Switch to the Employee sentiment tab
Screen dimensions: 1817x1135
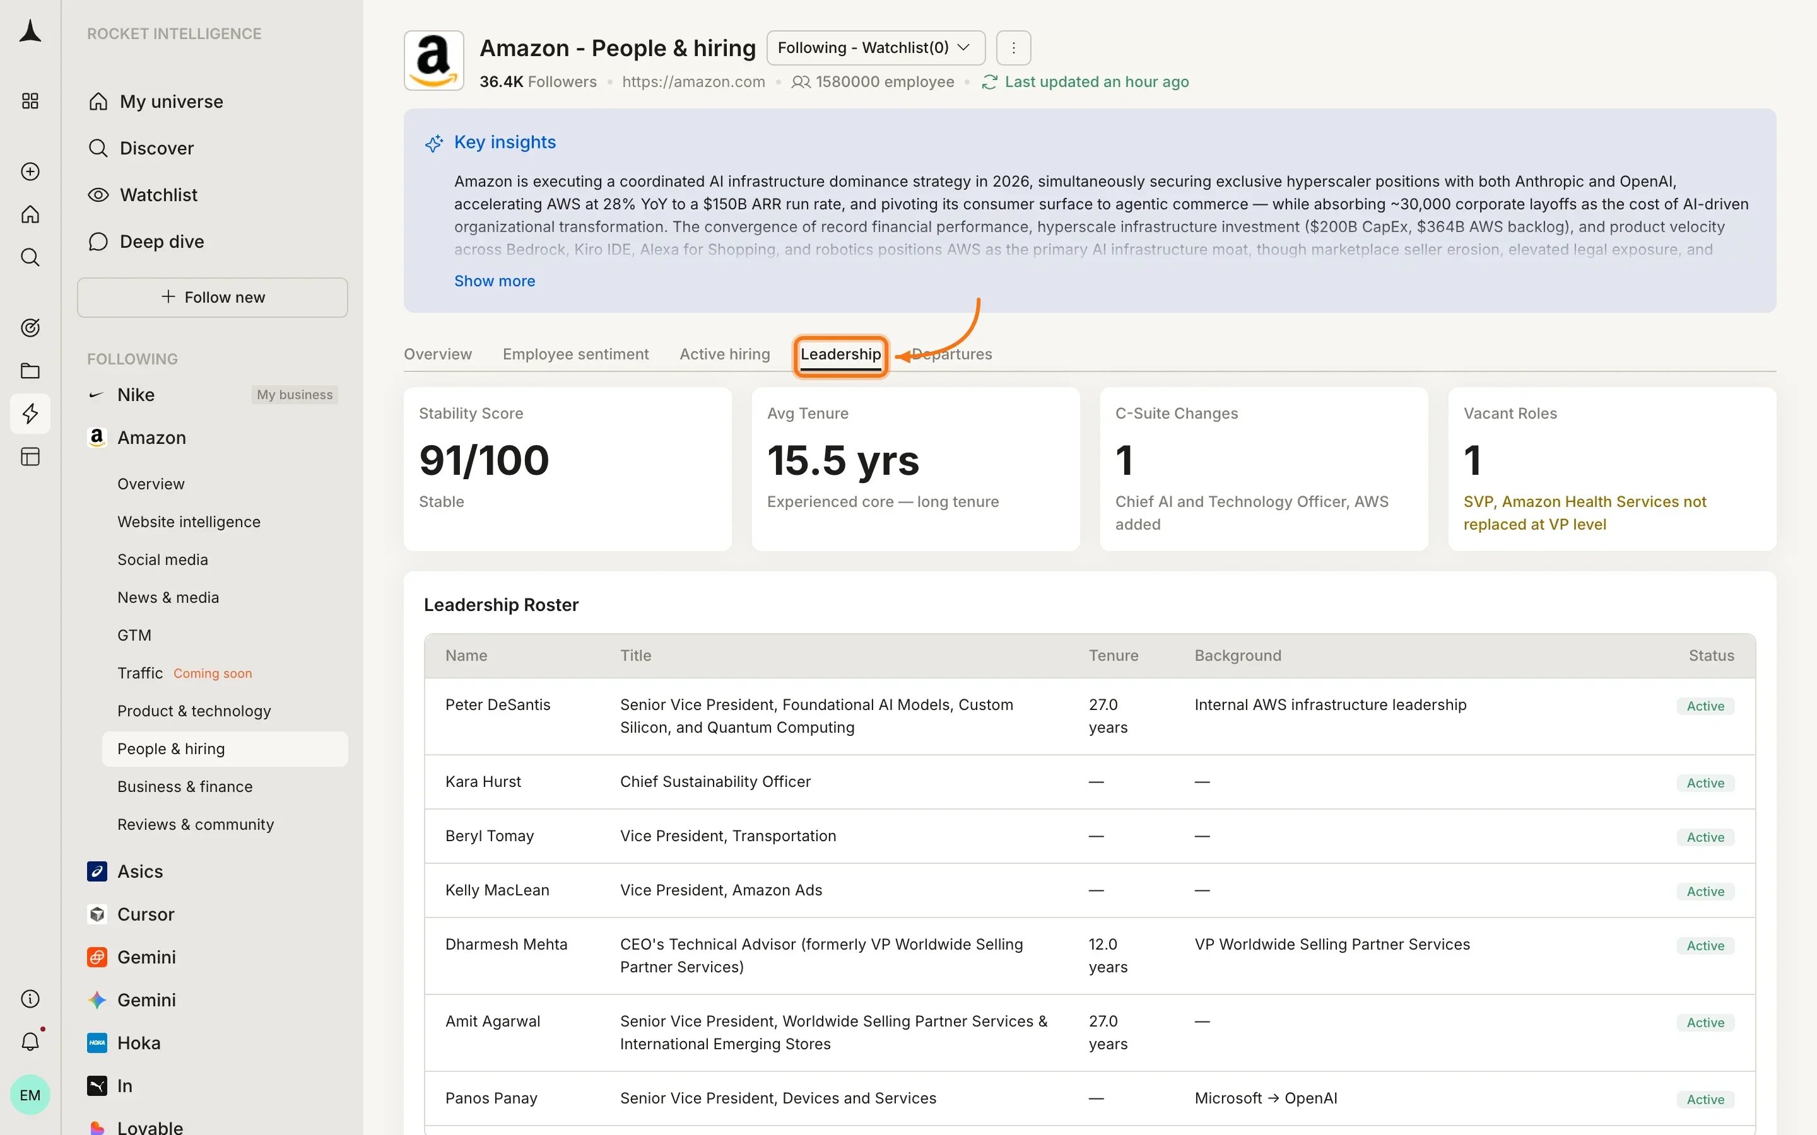[x=575, y=354]
